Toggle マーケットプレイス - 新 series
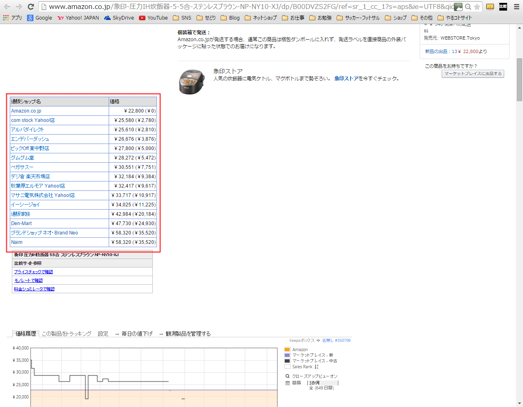The image size is (523, 407). (x=308, y=355)
